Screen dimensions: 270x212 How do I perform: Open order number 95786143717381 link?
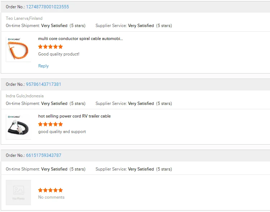43,84
